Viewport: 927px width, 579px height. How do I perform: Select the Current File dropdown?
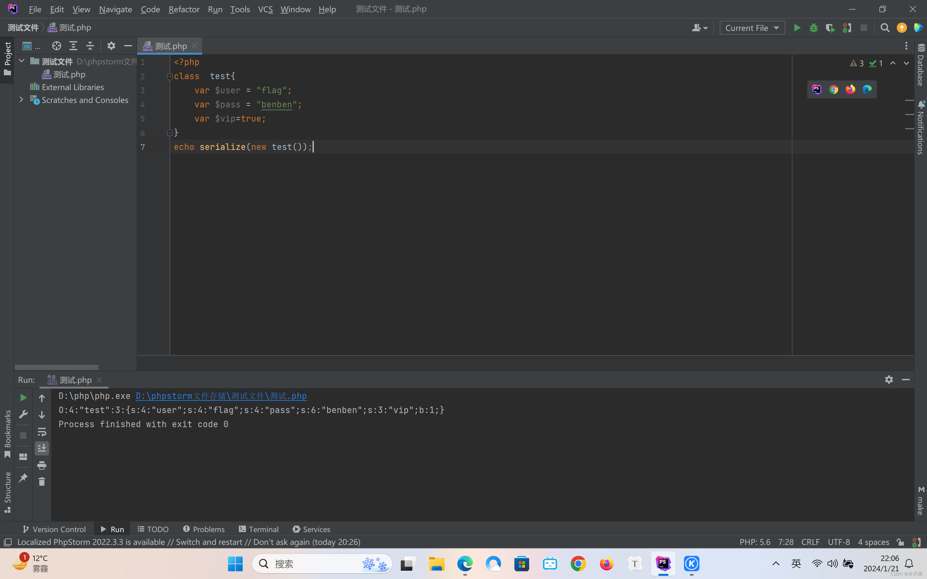click(x=750, y=27)
